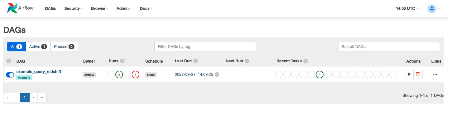Click the info icon next to Last Run
This screenshot has width=449, height=130.
pyautogui.click(x=196, y=61)
